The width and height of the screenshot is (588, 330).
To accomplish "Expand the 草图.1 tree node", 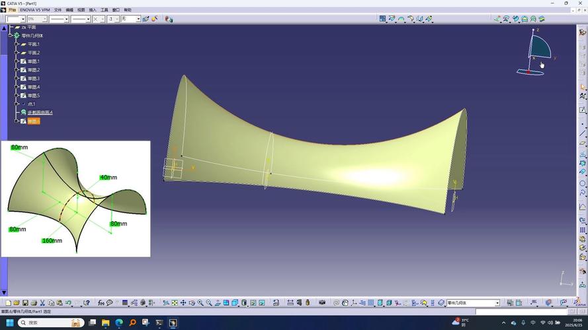I will click(x=17, y=61).
